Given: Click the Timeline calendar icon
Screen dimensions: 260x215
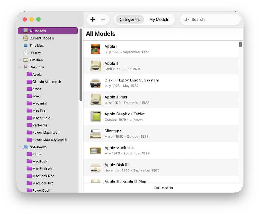Looking at the screenshot, I should tap(25, 60).
